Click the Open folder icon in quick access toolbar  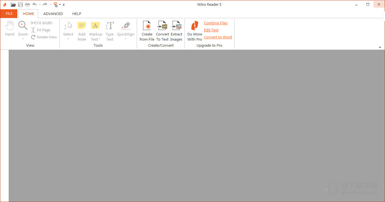click(x=13, y=4)
